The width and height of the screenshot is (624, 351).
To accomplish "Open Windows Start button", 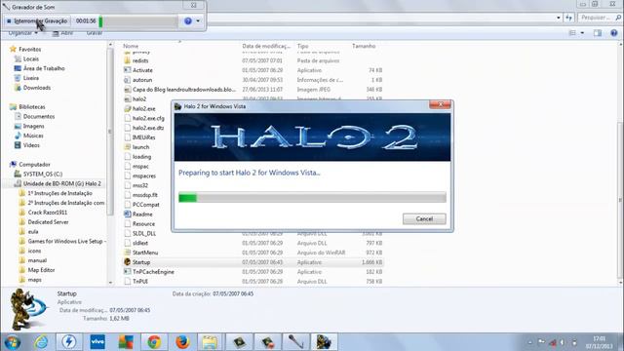I will (x=13, y=342).
